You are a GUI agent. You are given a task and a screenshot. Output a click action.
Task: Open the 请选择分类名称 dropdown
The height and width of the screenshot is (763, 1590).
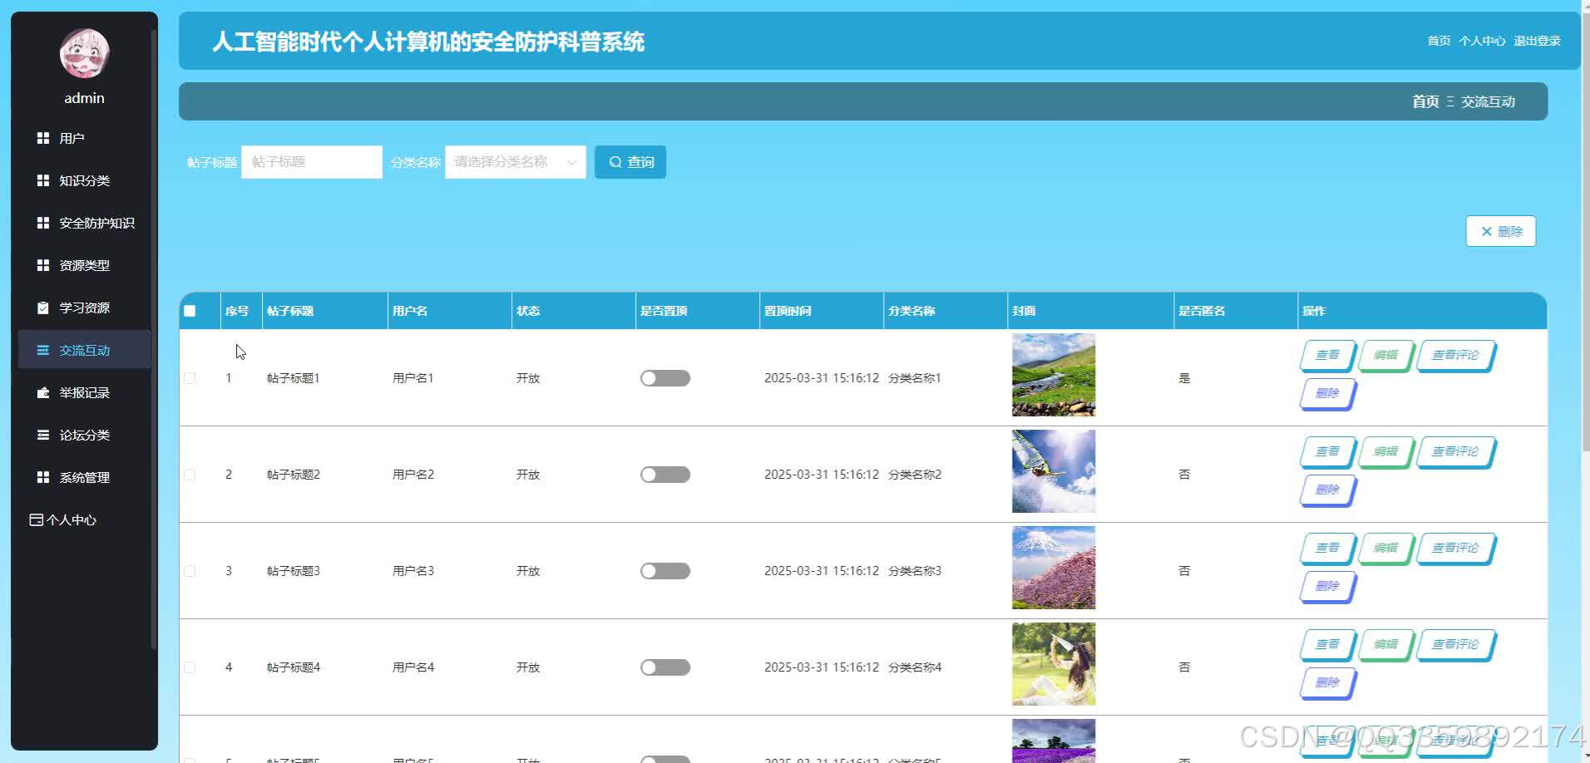tap(507, 162)
